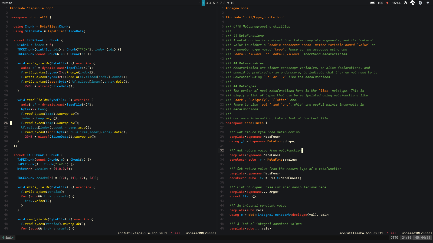This screenshot has height=243, width=433.
Task: Place cursor on 'namespace otto::meta' line
Action: click(x=246, y=123)
